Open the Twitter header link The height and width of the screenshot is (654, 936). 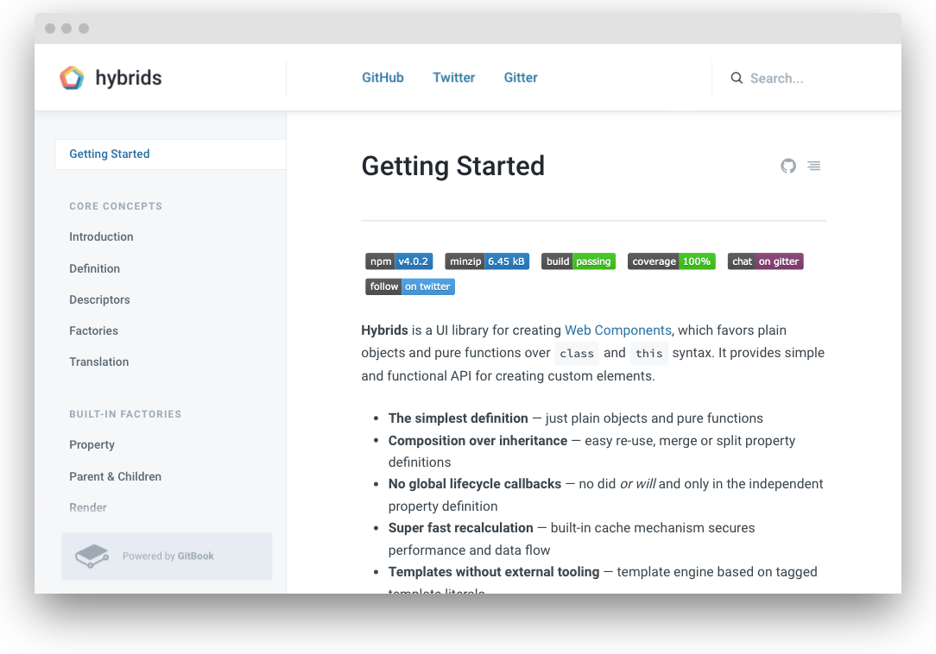pyautogui.click(x=453, y=78)
